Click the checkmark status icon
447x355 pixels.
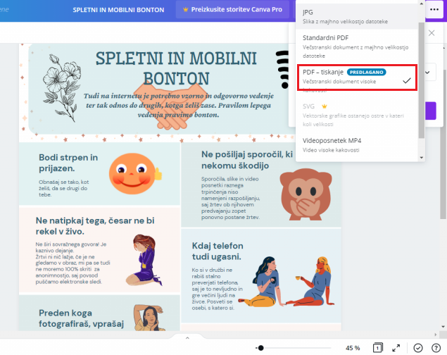tap(418, 348)
